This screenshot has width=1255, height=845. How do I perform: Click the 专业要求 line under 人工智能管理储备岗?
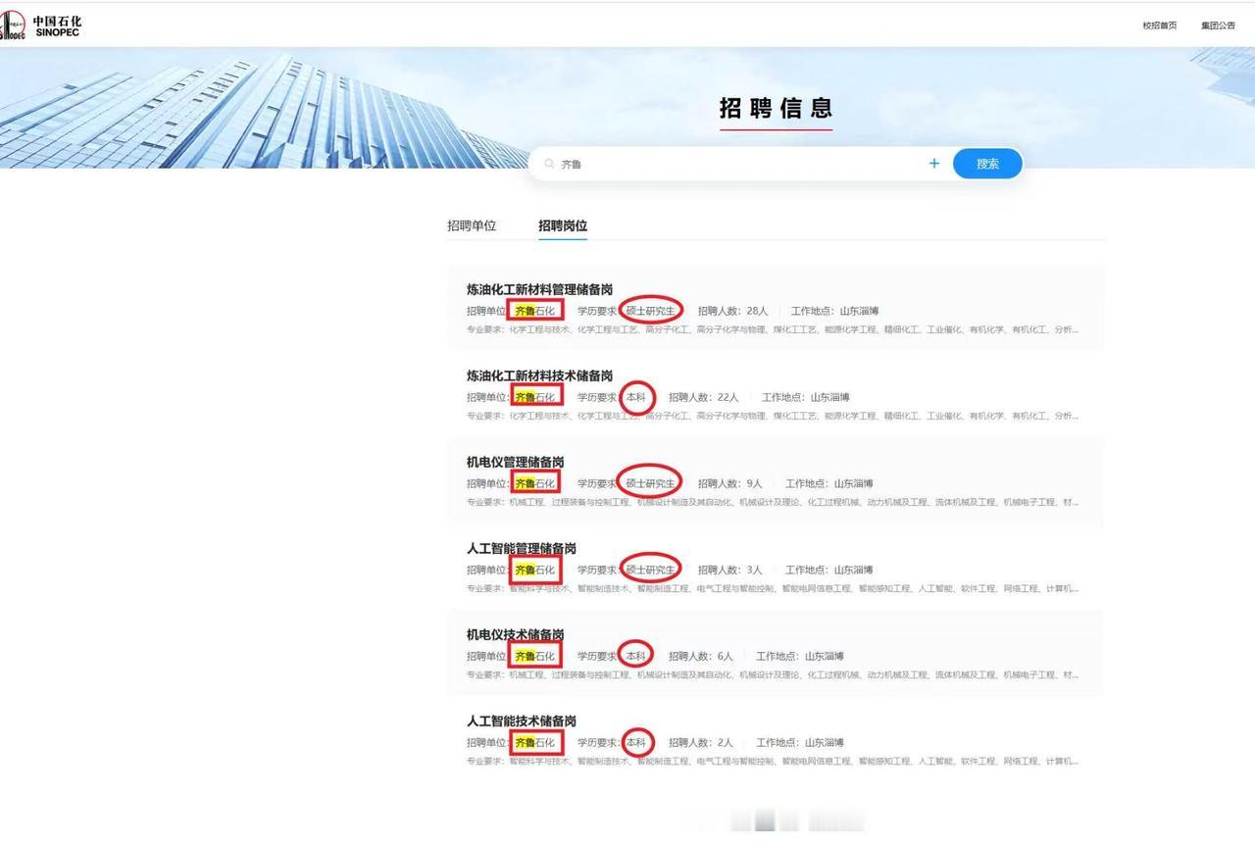pos(773,588)
